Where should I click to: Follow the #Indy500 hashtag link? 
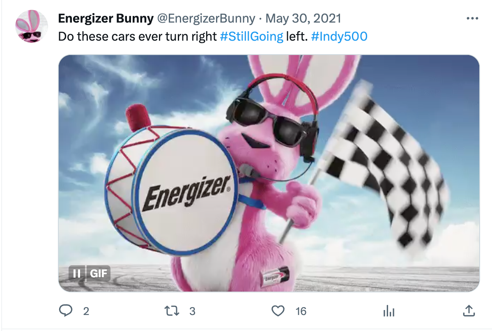pos(339,37)
